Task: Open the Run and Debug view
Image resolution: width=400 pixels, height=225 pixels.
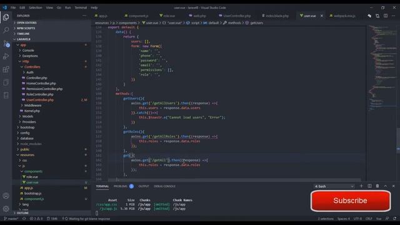Action: 6,56
